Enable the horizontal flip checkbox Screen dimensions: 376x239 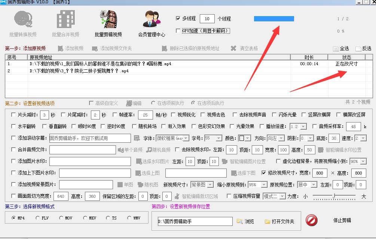(x=13, y=126)
